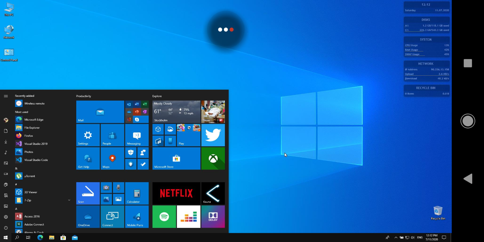The height and width of the screenshot is (242, 484).
Task: Open Music folder from the Start sidebar
Action: (6, 152)
